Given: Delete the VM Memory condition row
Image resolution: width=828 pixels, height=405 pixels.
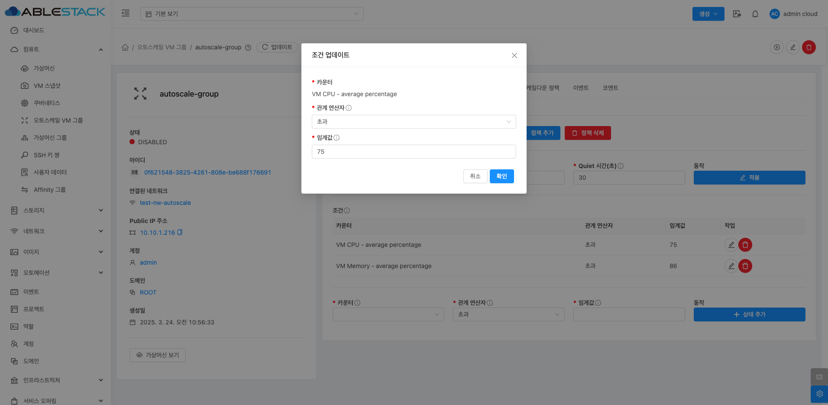Looking at the screenshot, I should 745,266.
